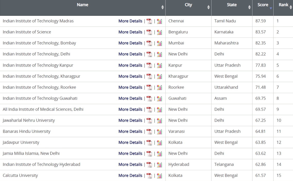Sort by City column sort arrows
Viewport: 293px width, 181px height.
pos(209,7)
